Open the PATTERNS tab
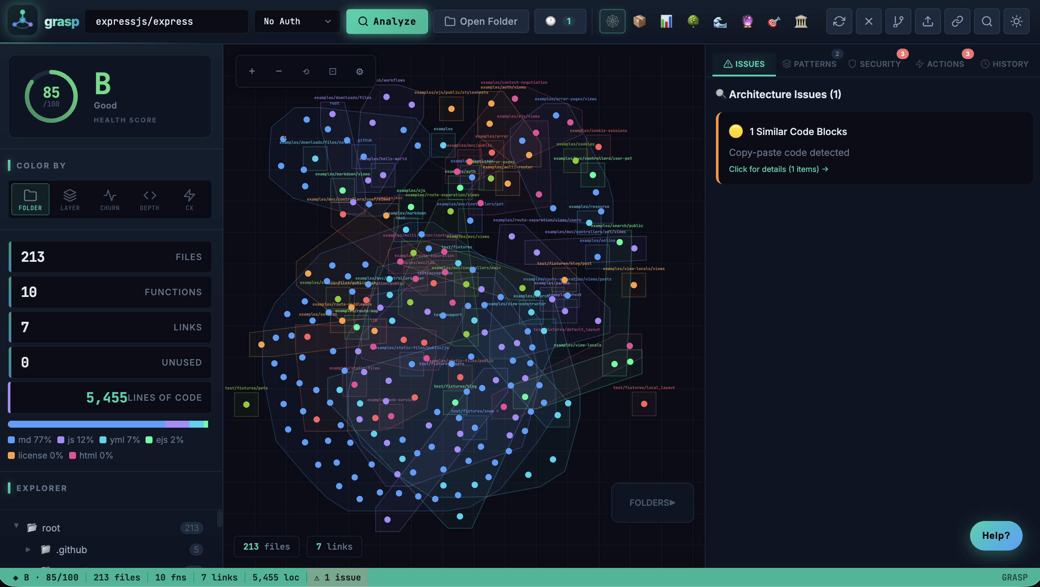Viewport: 1040px width, 587px height. coord(809,64)
